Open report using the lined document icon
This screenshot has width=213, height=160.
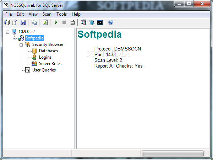[x=72, y=22]
